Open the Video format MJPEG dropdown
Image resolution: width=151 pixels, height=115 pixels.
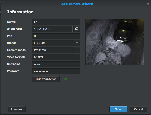click(56, 57)
